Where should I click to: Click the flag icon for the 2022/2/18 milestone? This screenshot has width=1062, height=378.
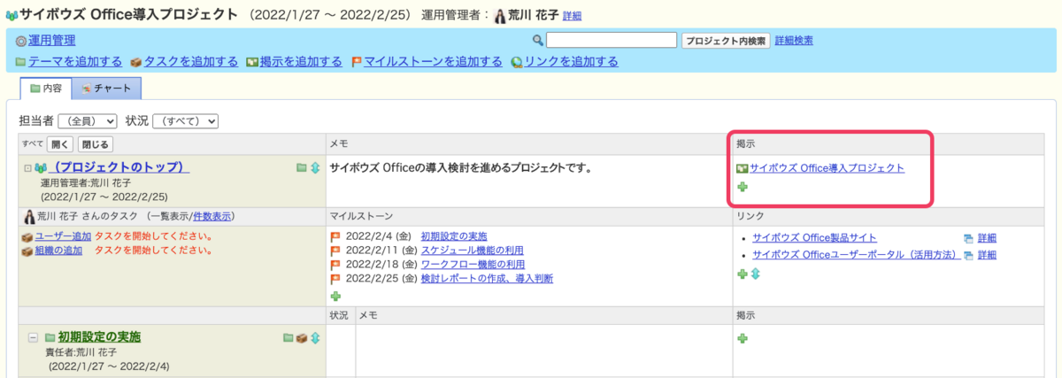click(335, 265)
